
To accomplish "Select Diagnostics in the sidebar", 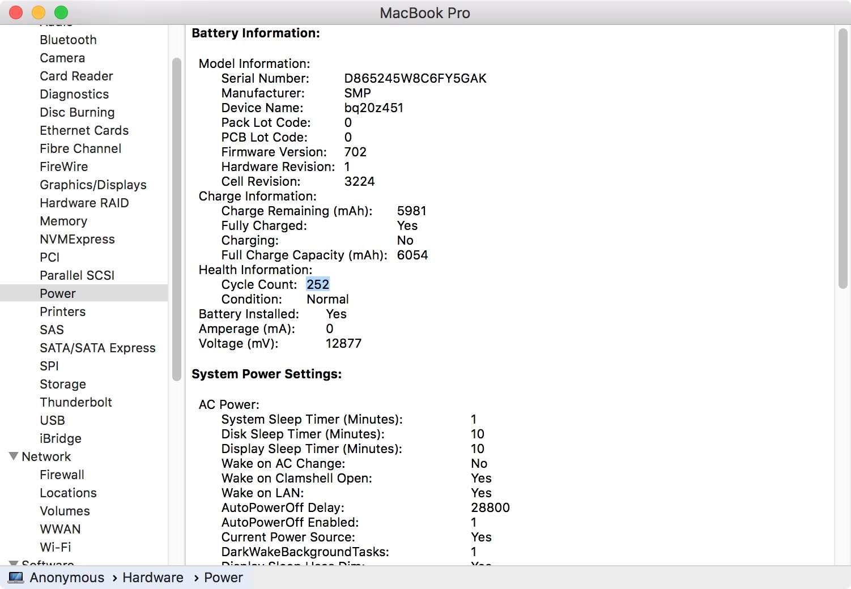I will coord(74,94).
